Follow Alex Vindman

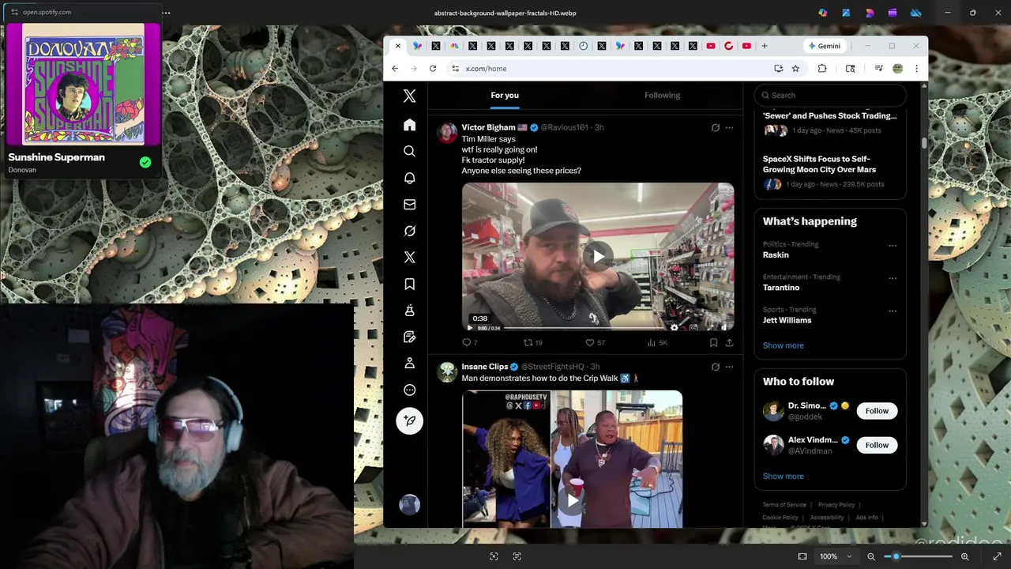coord(877,445)
